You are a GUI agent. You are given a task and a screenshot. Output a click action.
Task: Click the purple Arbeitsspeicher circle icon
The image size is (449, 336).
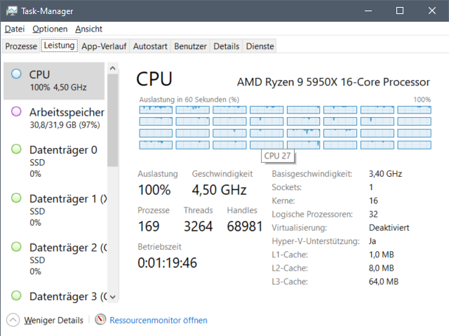(x=16, y=112)
